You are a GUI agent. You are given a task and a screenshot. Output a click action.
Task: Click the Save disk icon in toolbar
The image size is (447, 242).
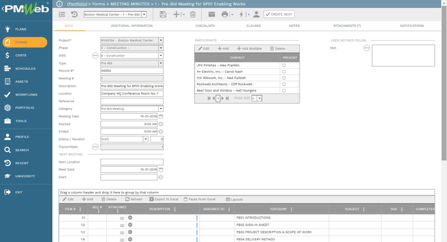(163, 14)
